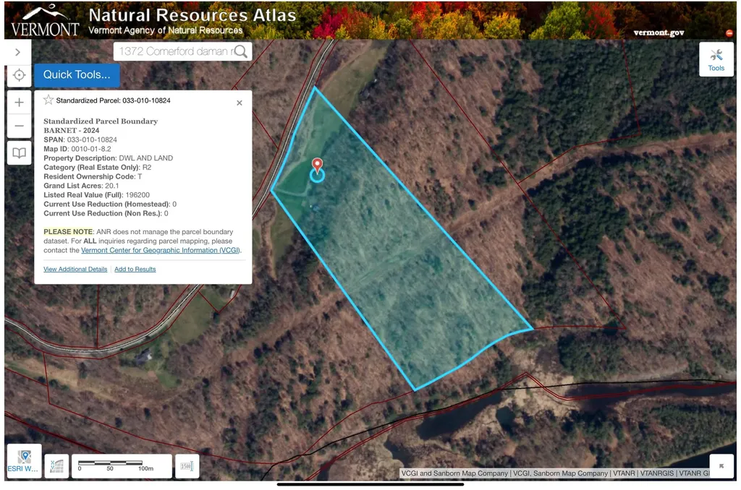
Task: Open the Quick Tools menu
Action: [x=77, y=74]
